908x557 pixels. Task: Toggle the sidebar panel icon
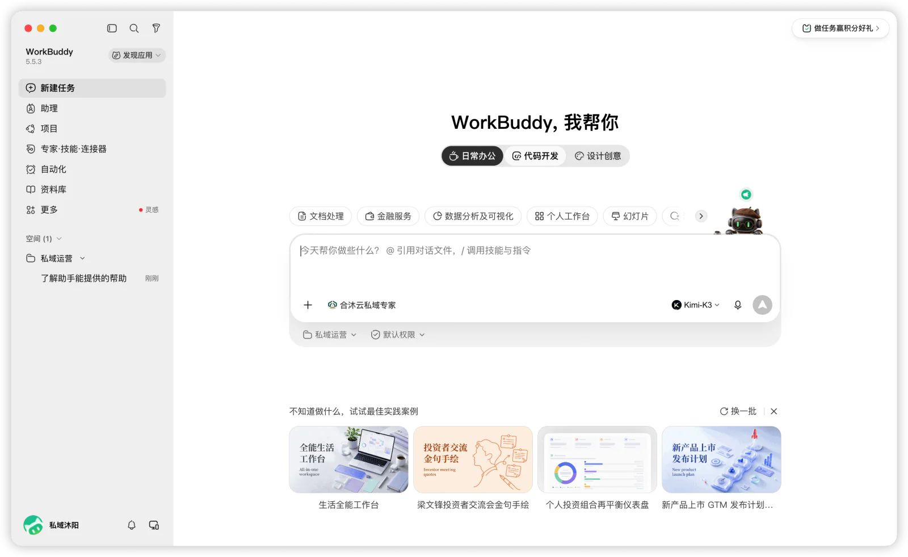click(x=112, y=28)
